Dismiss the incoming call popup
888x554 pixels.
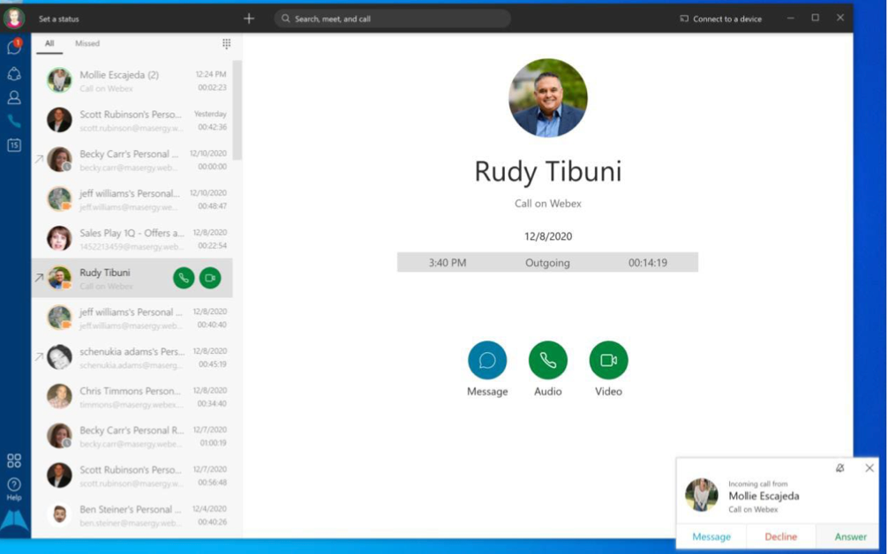(x=869, y=468)
